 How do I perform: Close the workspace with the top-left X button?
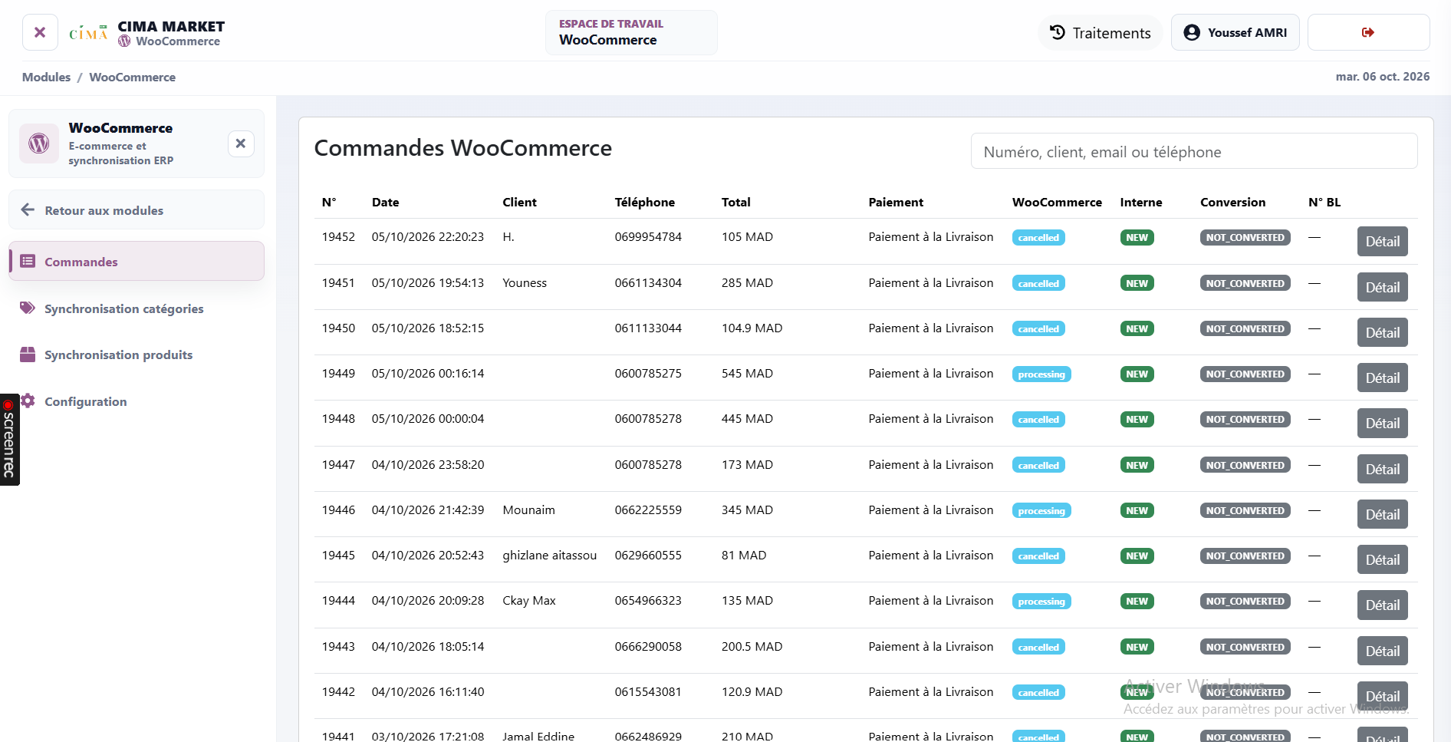coord(40,32)
